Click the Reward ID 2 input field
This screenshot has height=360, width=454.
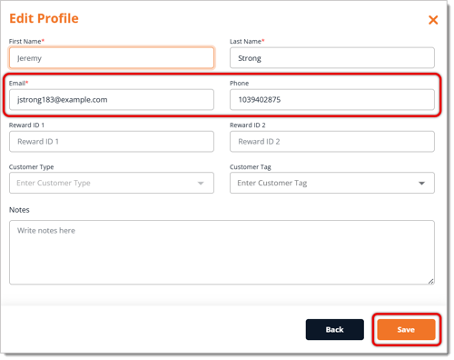[332, 141]
